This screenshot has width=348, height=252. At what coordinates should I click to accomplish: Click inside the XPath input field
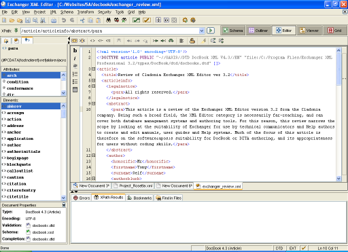[x=110, y=31]
